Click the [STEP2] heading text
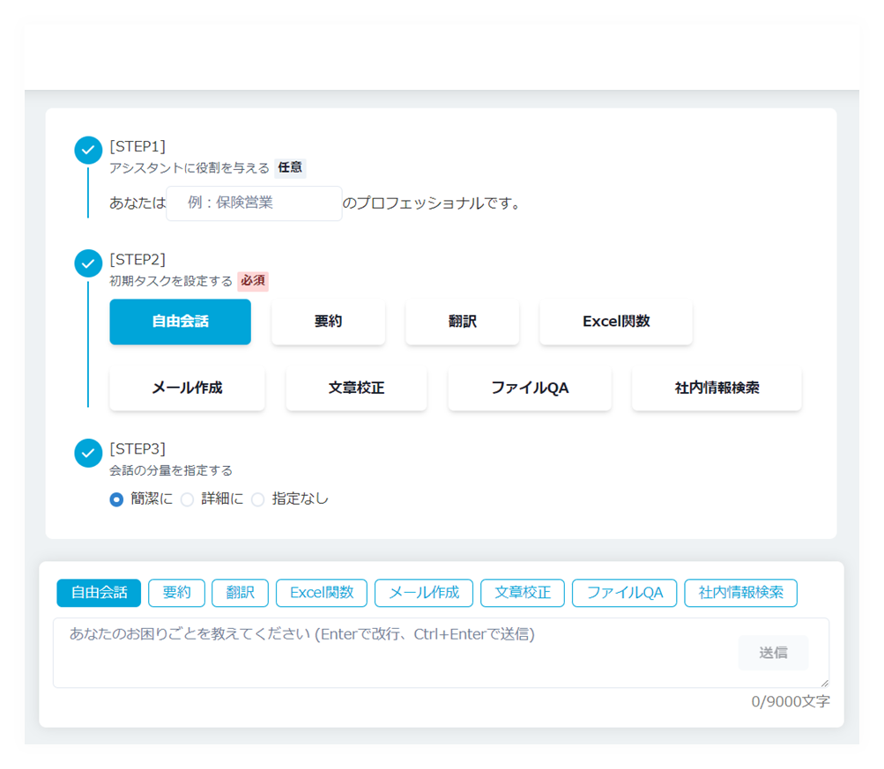The image size is (884, 769). click(x=137, y=260)
